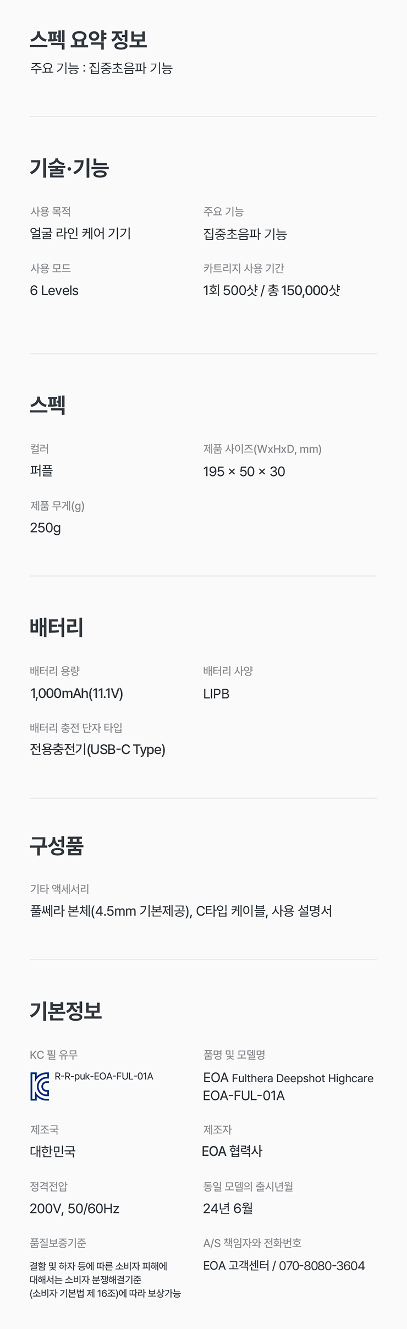Click the 6 Levels usage mode value
The image size is (407, 1329).
coord(54,291)
